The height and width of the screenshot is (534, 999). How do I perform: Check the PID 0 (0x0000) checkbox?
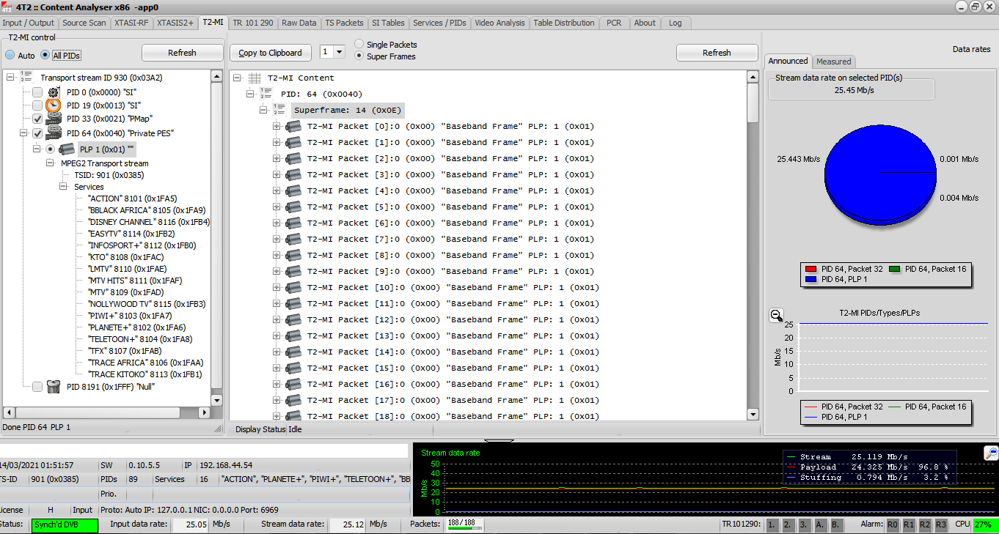(37, 92)
